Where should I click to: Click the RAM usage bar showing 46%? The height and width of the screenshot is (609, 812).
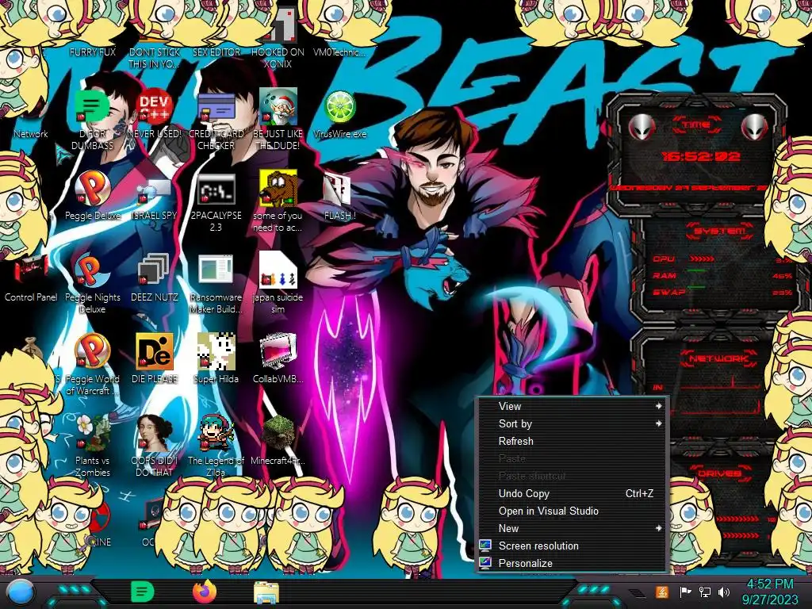[x=696, y=271]
